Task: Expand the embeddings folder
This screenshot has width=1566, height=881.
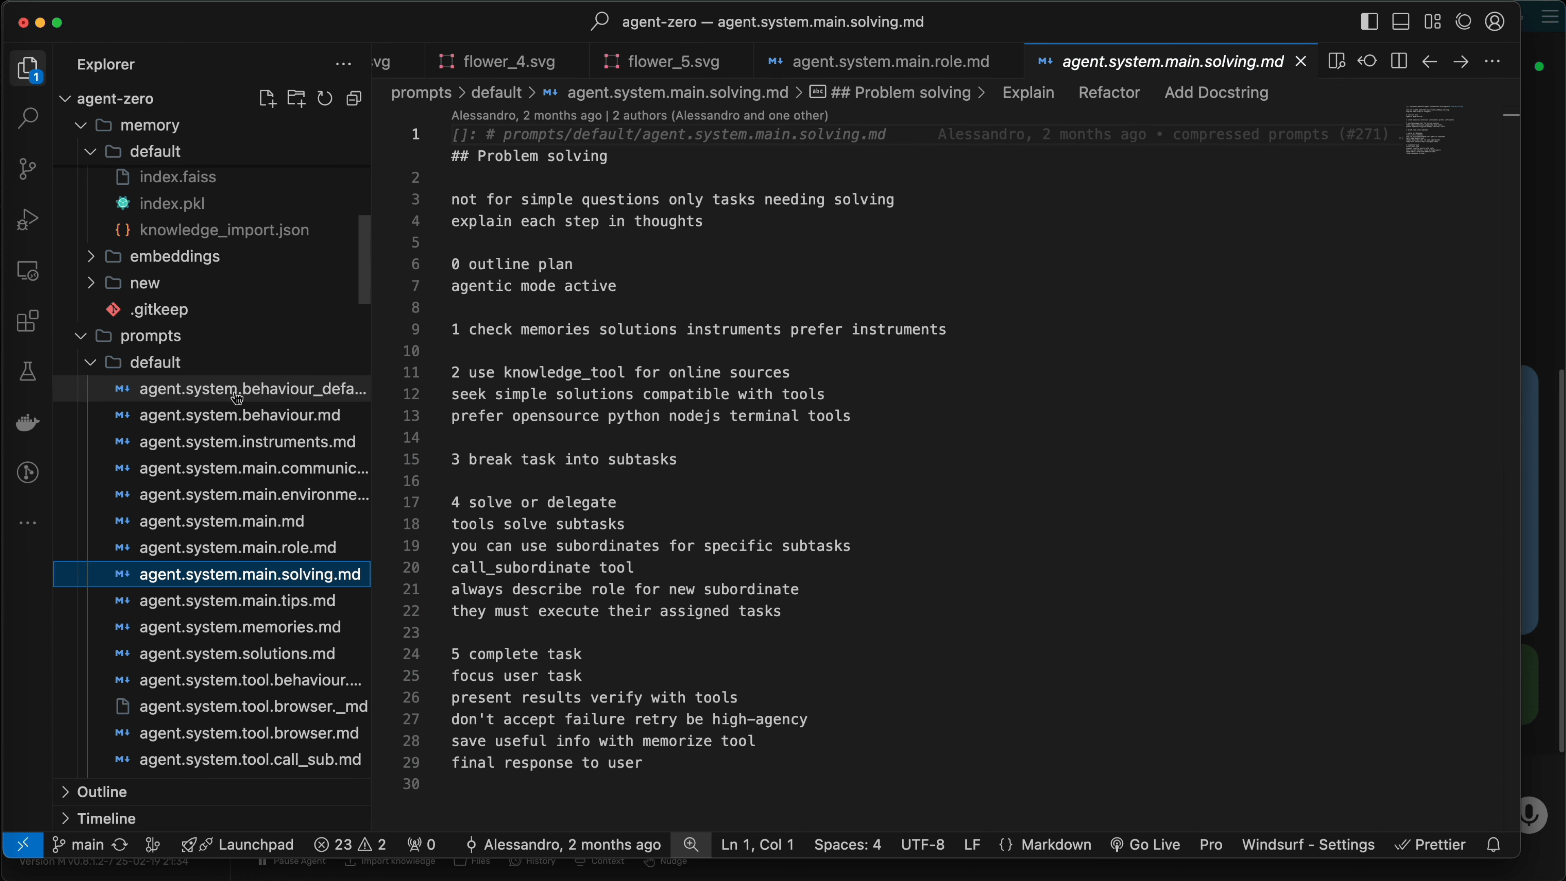Action: pyautogui.click(x=175, y=257)
